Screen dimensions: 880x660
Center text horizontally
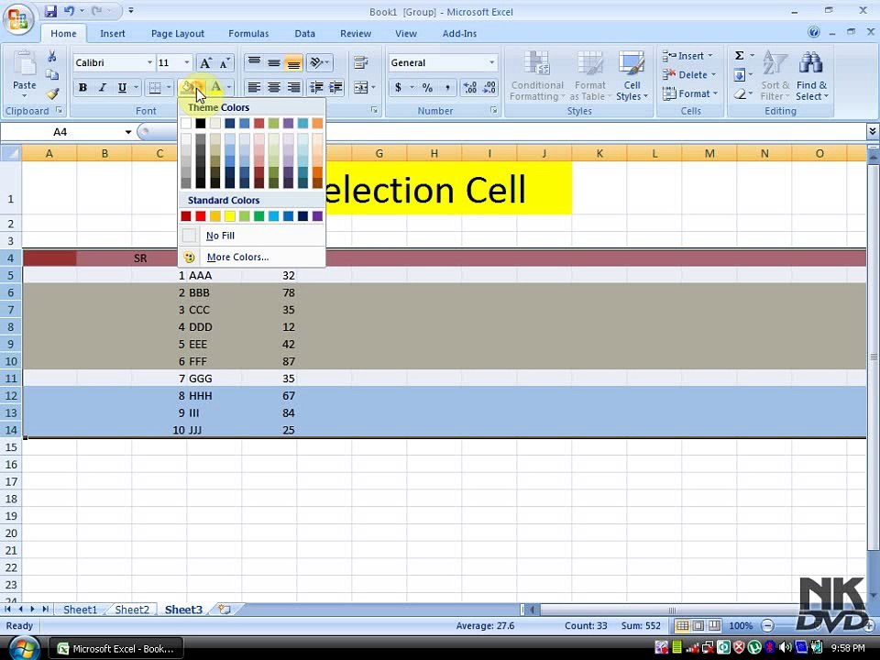(274, 88)
